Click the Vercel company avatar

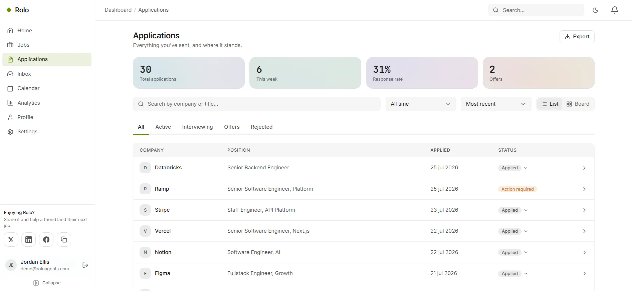click(x=145, y=231)
